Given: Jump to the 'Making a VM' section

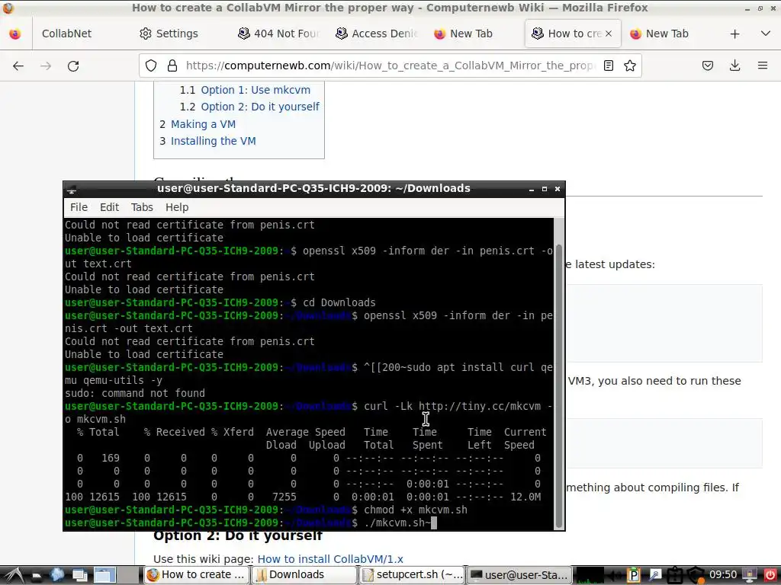Looking at the screenshot, I should [x=203, y=124].
